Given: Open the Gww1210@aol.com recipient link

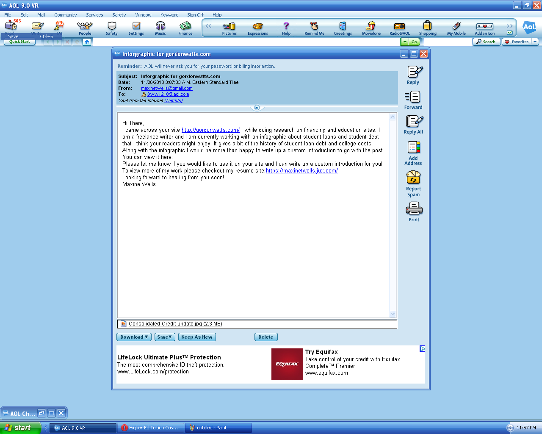Looking at the screenshot, I should (168, 94).
